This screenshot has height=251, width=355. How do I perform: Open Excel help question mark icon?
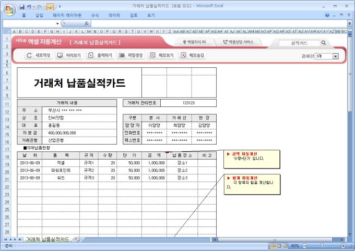327,15
